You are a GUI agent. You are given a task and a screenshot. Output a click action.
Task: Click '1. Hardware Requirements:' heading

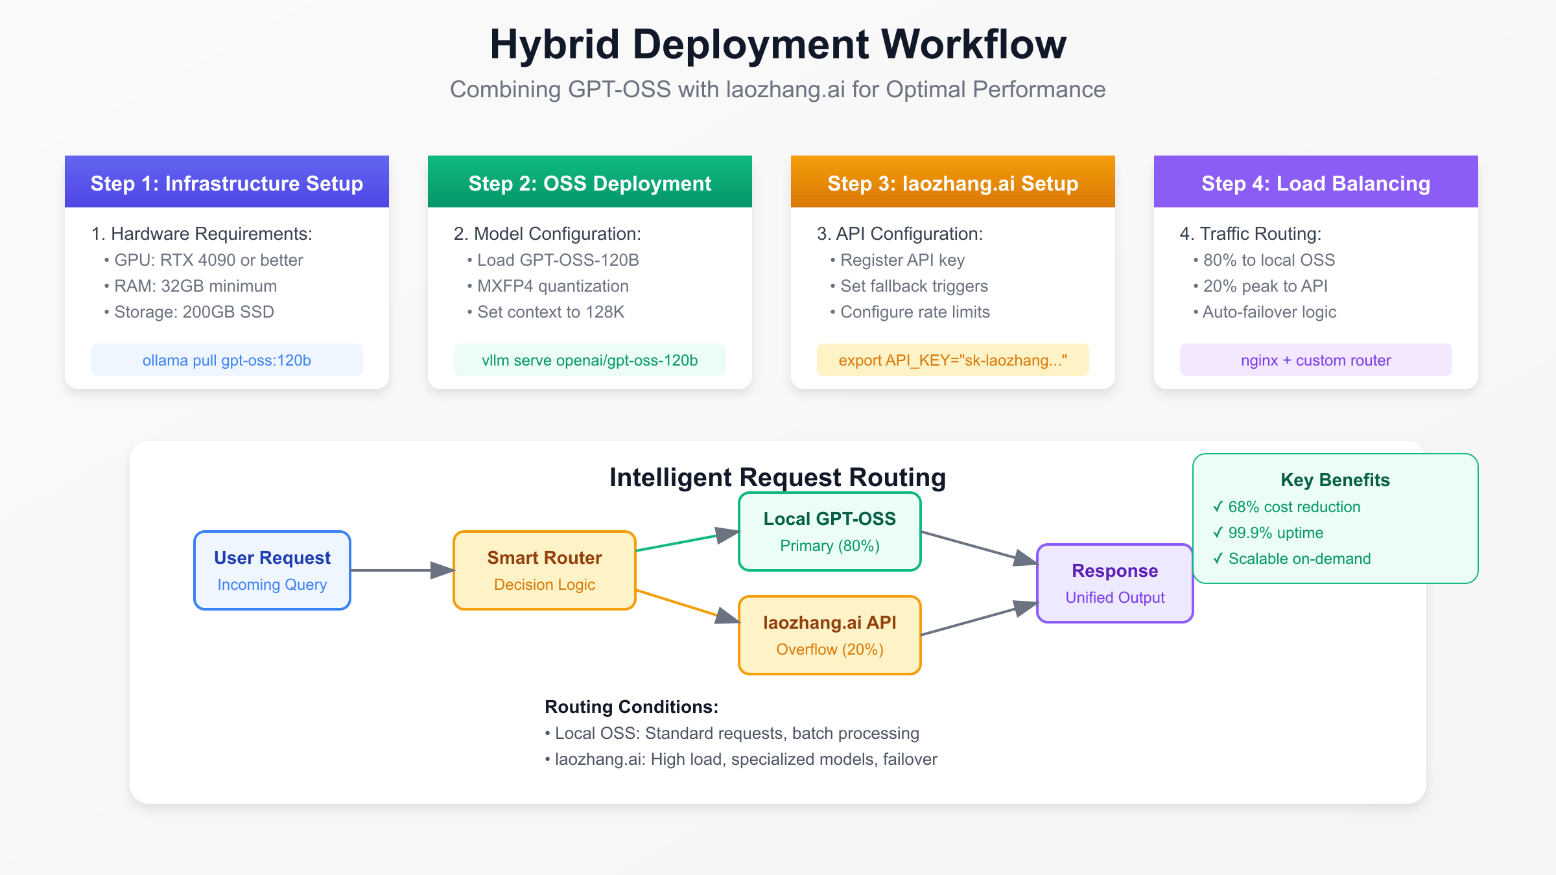tap(202, 234)
